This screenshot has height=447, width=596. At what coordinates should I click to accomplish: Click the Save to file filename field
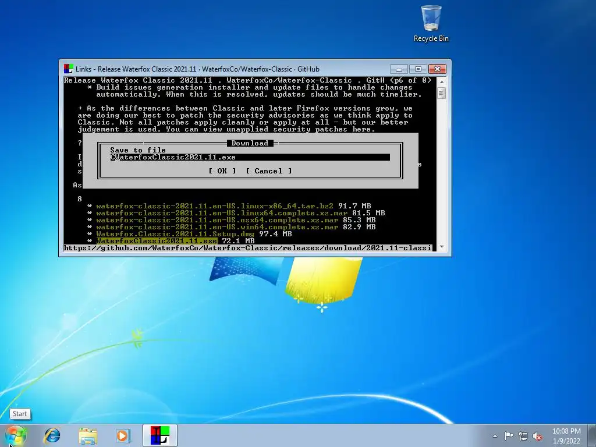point(250,157)
